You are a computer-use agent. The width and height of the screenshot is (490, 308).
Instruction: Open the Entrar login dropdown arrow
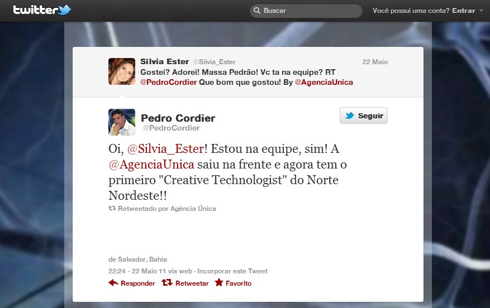(481, 11)
